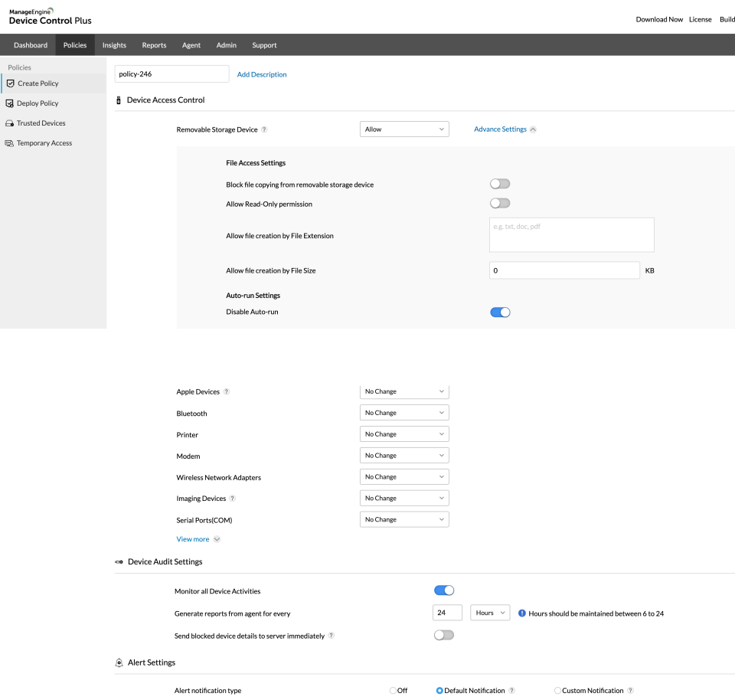Image resolution: width=735 pixels, height=700 pixels.
Task: Enable Send blocked device details to server
Action: (x=443, y=634)
